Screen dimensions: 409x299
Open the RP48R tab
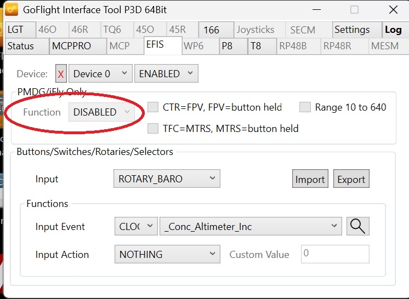point(344,46)
